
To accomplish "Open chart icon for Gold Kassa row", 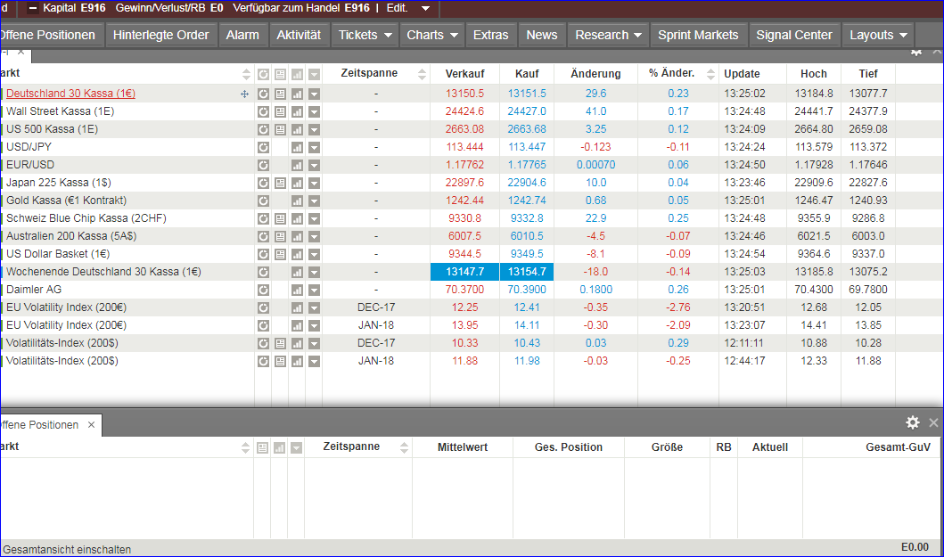I will (297, 201).
